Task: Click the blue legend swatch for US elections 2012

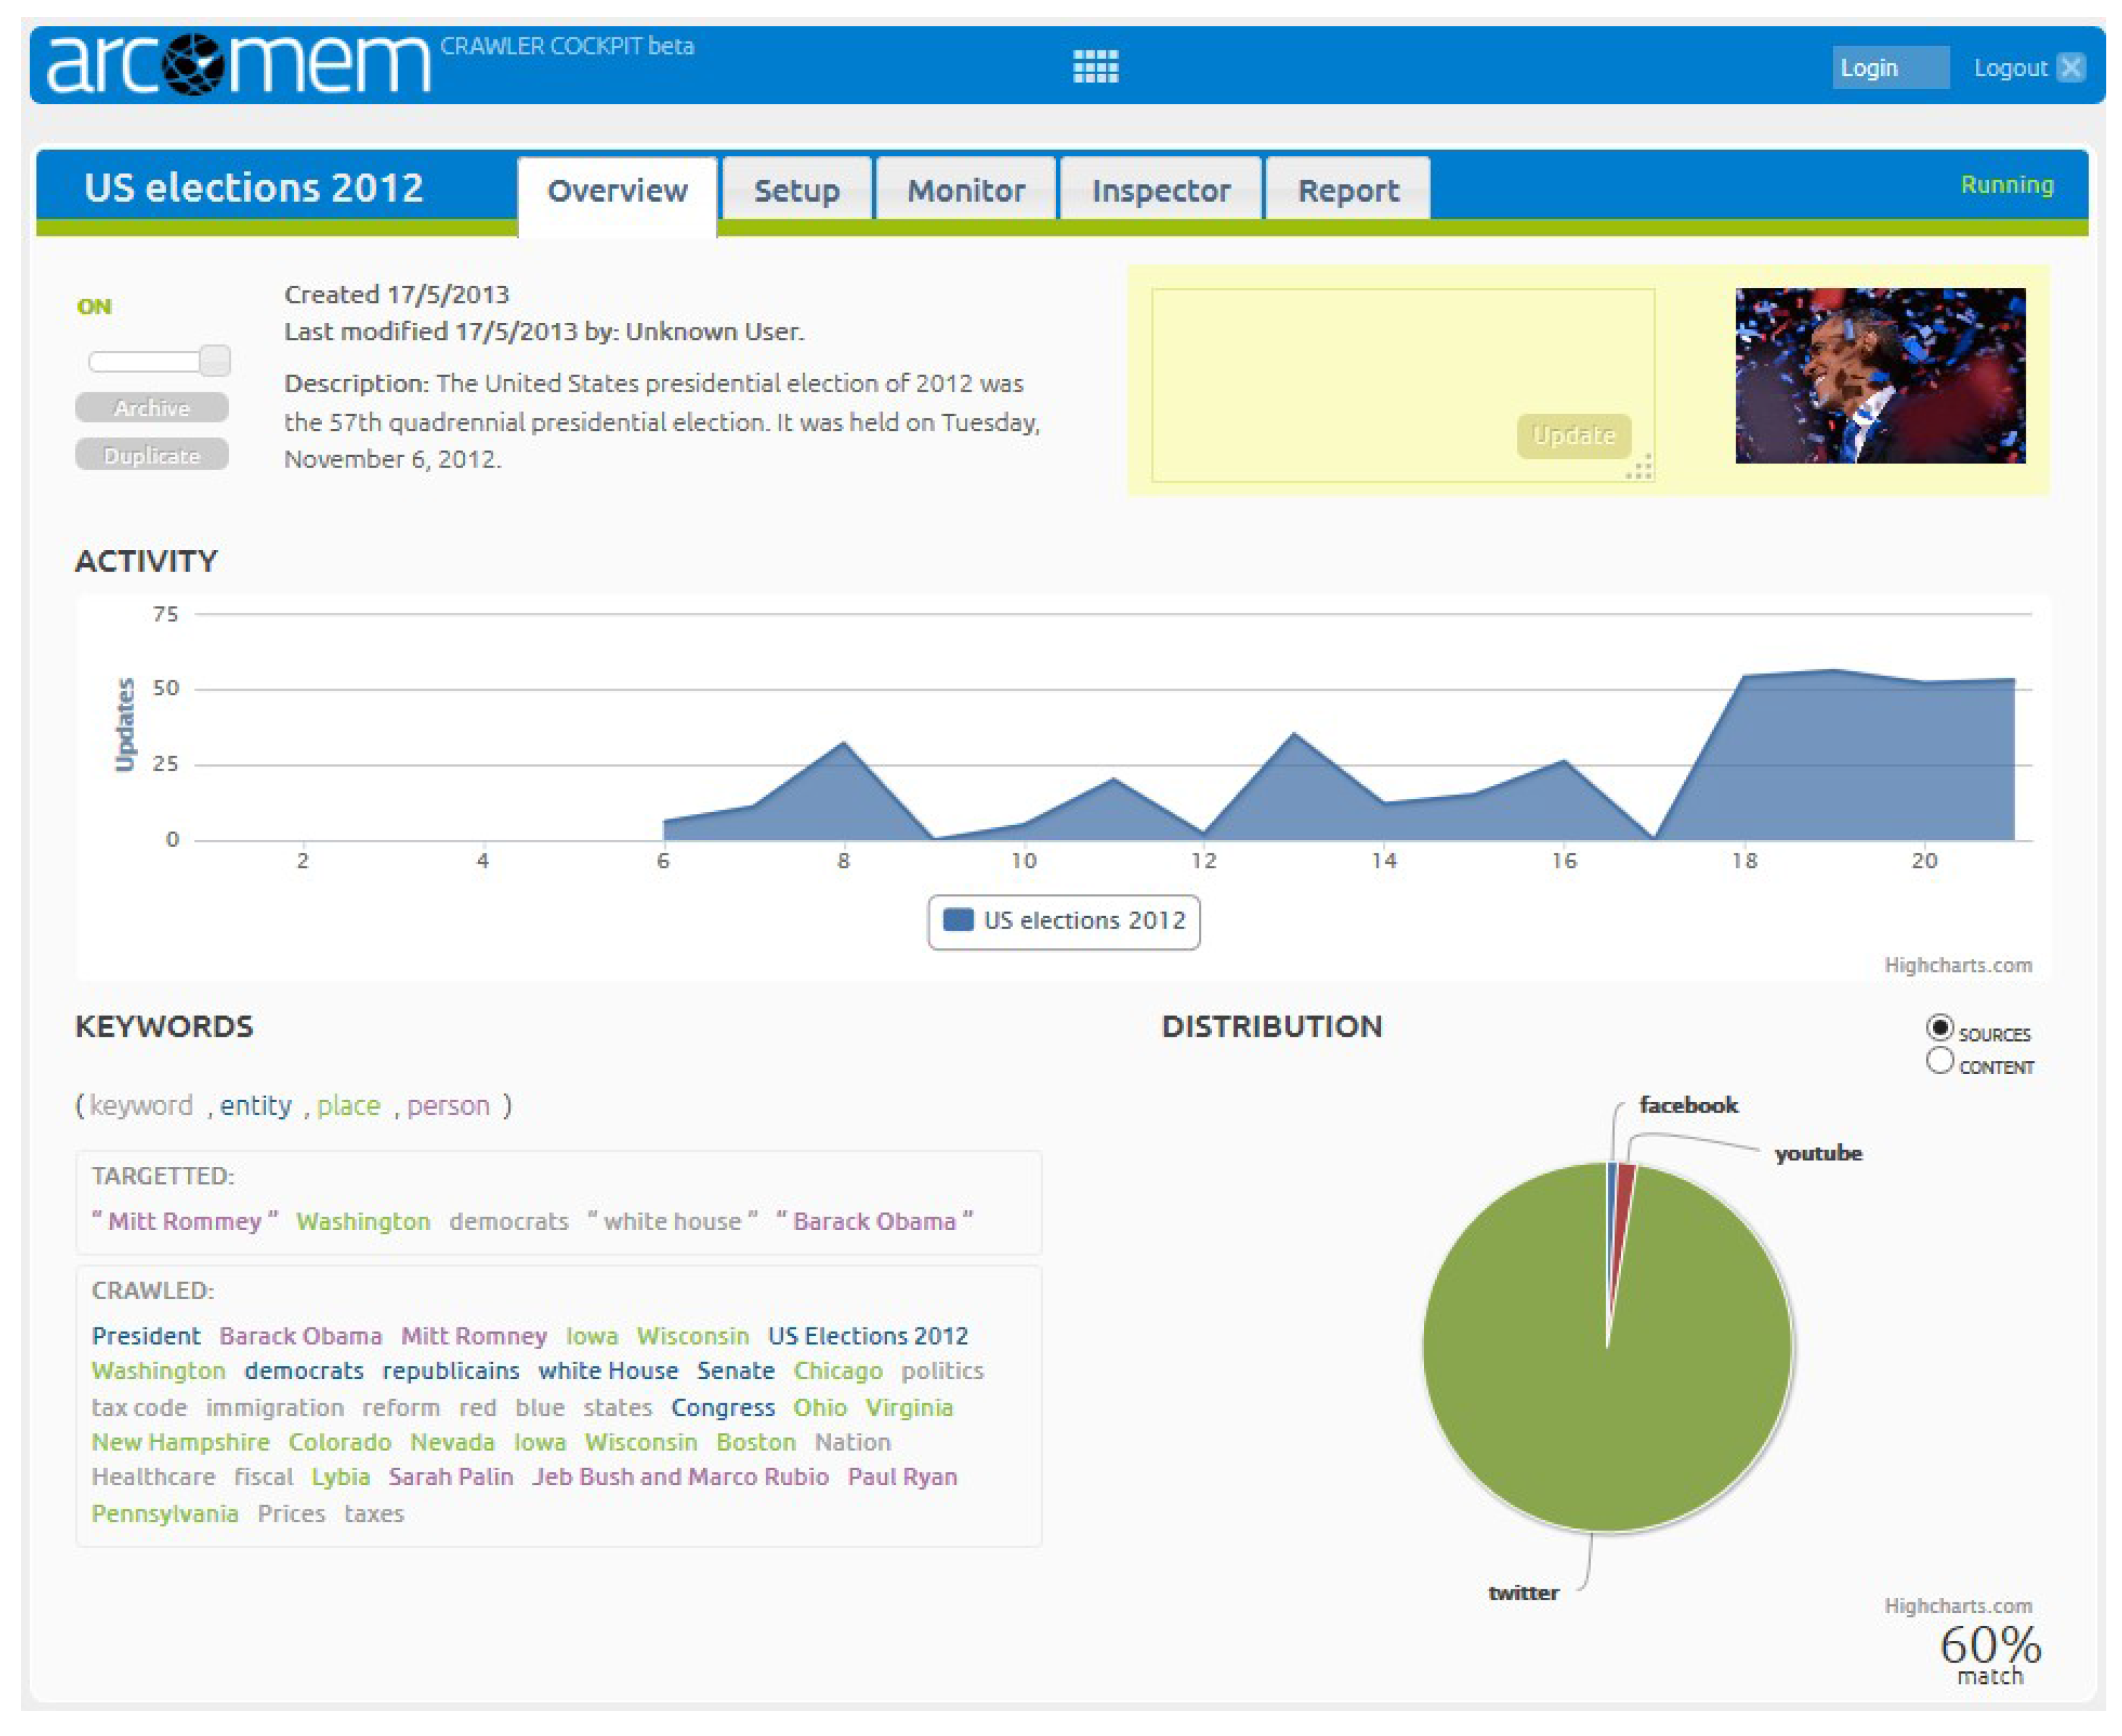Action: (x=958, y=920)
